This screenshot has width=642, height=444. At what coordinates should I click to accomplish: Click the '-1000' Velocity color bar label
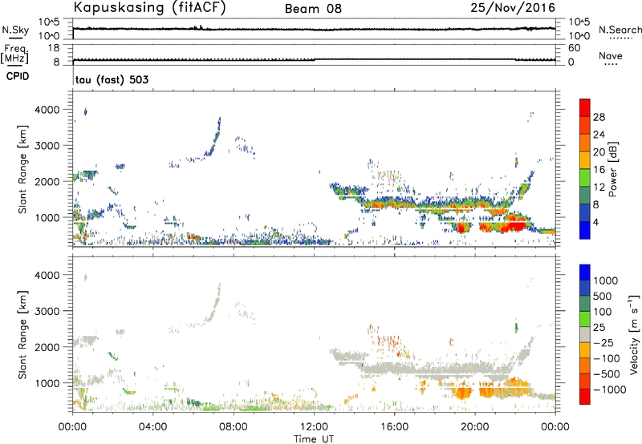[x=609, y=390]
